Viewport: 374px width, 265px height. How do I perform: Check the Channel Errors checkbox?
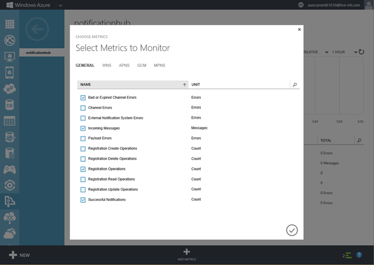[x=83, y=108]
